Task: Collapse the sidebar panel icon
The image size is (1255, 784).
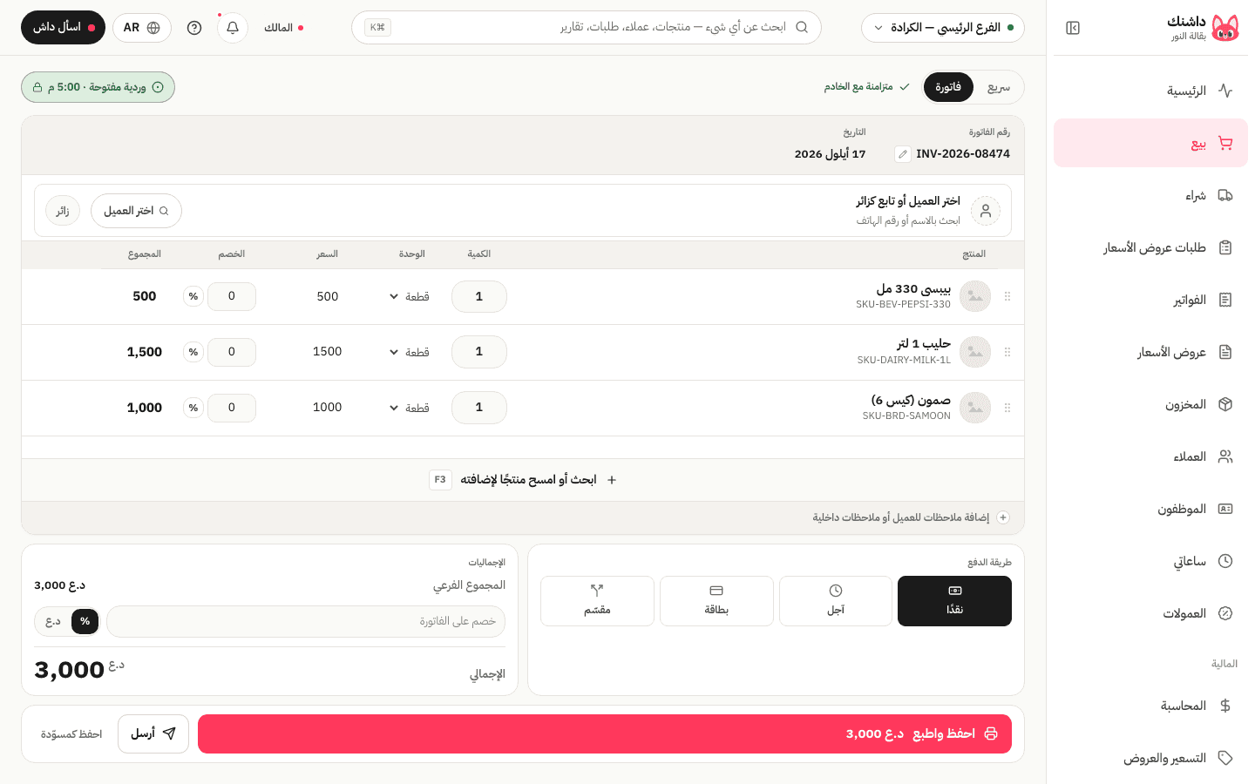Action: pos(1073,28)
